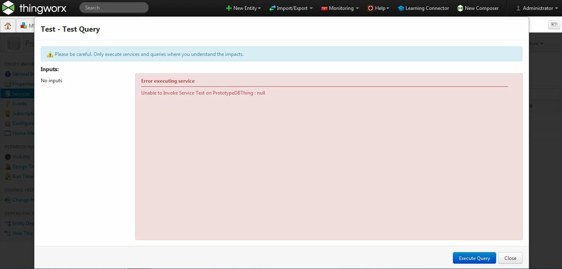The width and height of the screenshot is (562, 269).
Task: Select the Test - Test Query dialog title
Action: click(70, 29)
